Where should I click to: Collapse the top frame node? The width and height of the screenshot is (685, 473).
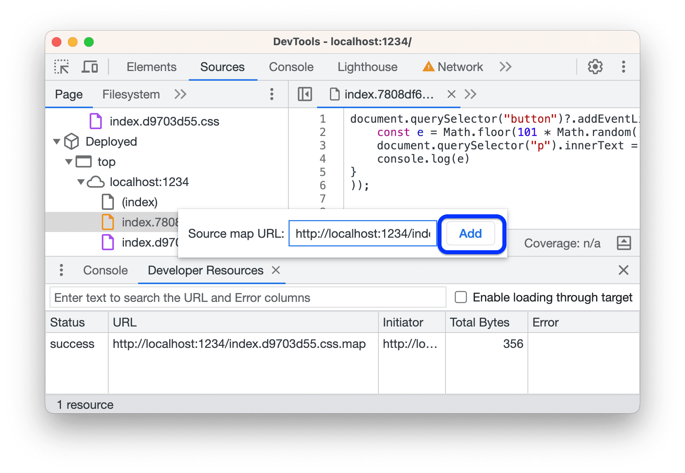(x=69, y=161)
